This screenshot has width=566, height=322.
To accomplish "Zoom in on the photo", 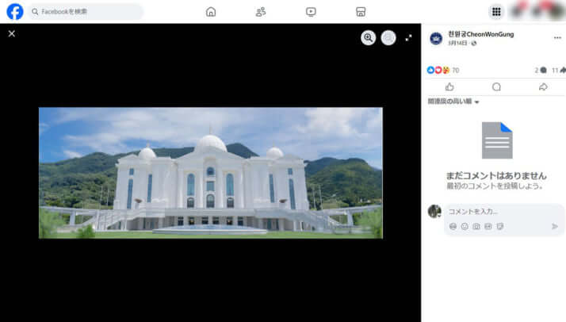I will click(368, 37).
